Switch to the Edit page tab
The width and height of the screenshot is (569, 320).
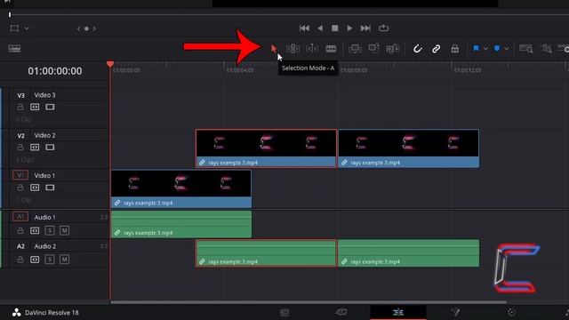tap(398, 312)
